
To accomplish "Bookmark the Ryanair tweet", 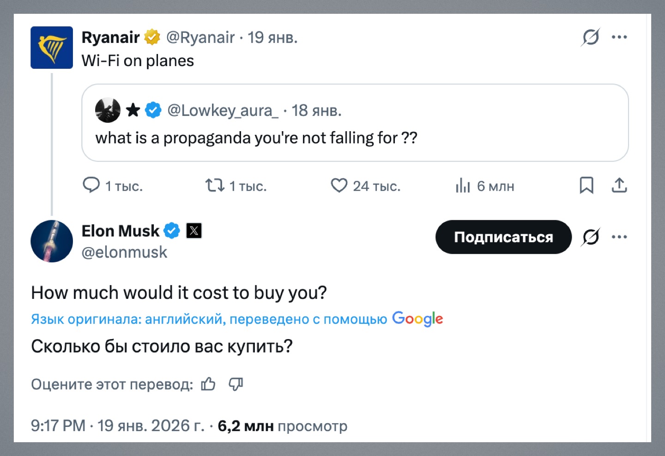I will [x=586, y=185].
